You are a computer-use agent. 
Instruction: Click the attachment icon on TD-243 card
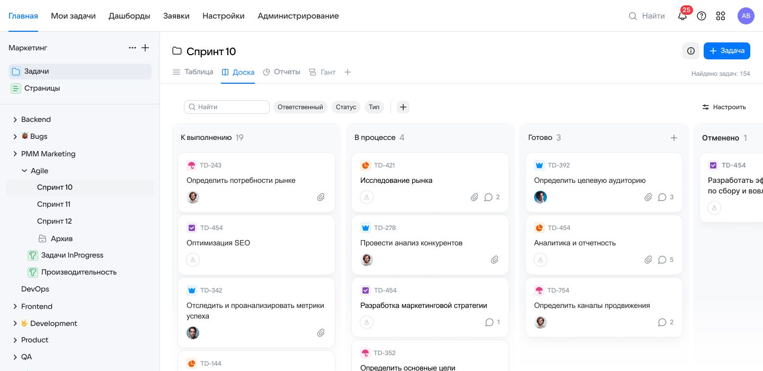[x=321, y=197]
